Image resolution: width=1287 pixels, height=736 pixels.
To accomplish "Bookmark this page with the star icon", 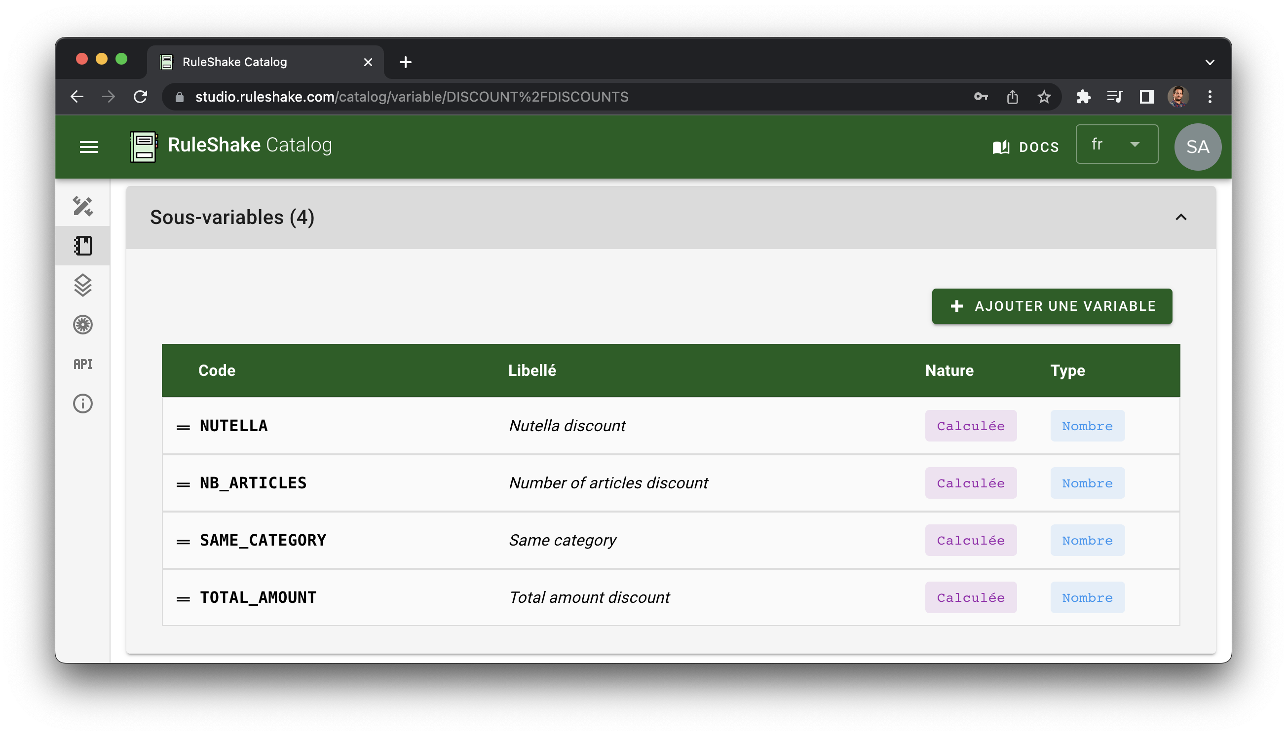I will click(1043, 97).
